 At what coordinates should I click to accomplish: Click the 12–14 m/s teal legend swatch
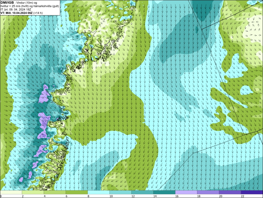point(142,192)
